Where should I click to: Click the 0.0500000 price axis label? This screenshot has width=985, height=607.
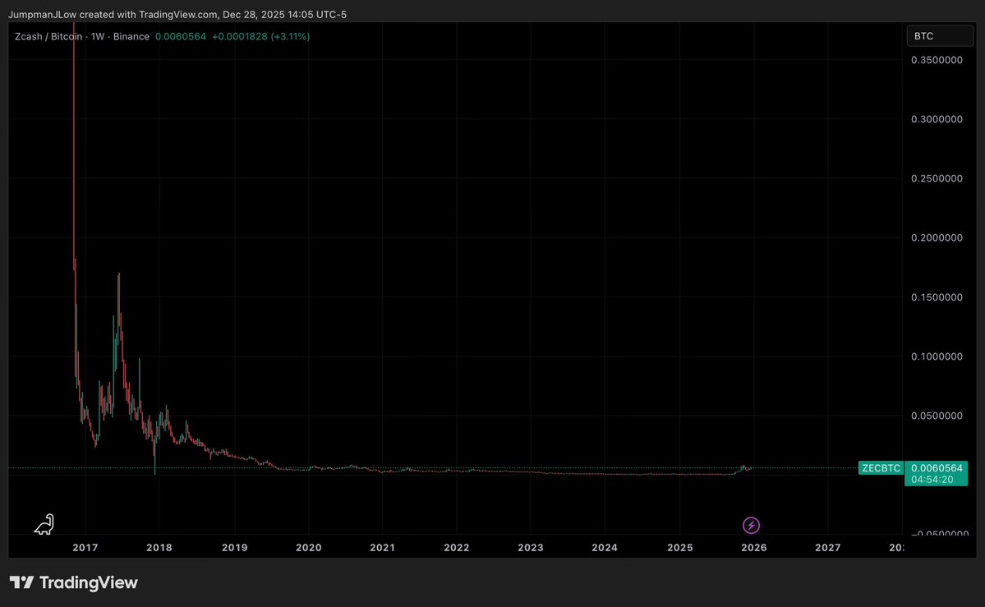tap(937, 416)
